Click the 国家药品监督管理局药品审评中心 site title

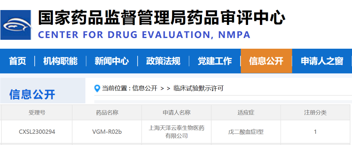click(x=162, y=18)
